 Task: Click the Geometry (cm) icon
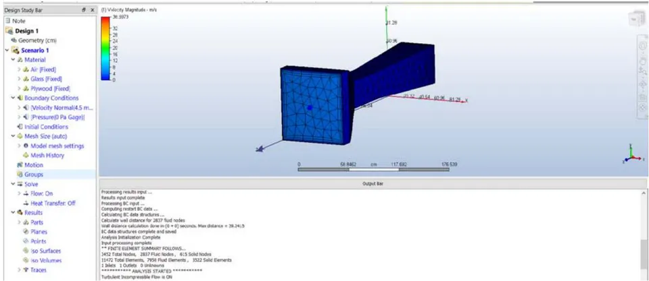pyautogui.click(x=14, y=40)
